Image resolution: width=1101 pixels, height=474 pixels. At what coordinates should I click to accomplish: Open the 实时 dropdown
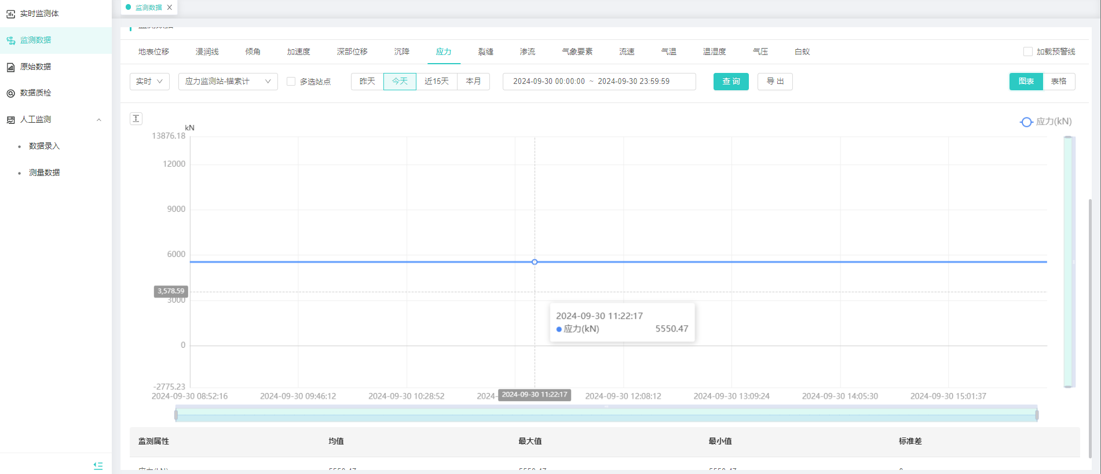point(149,82)
